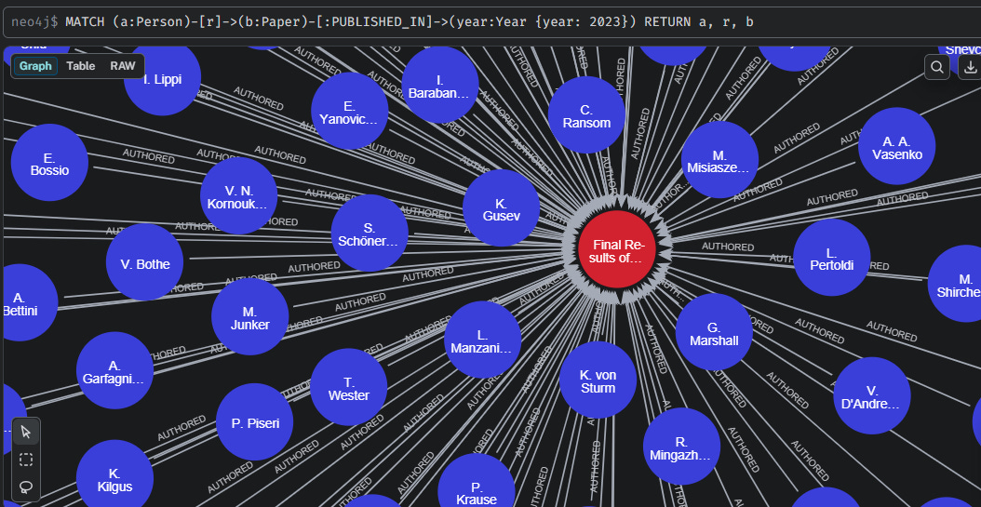Screen dimensions: 981x507
Task: Select the C. Ransom node
Action: (586, 115)
